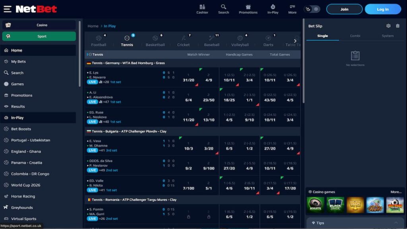Open the Panama - Croatia match link

(38, 163)
